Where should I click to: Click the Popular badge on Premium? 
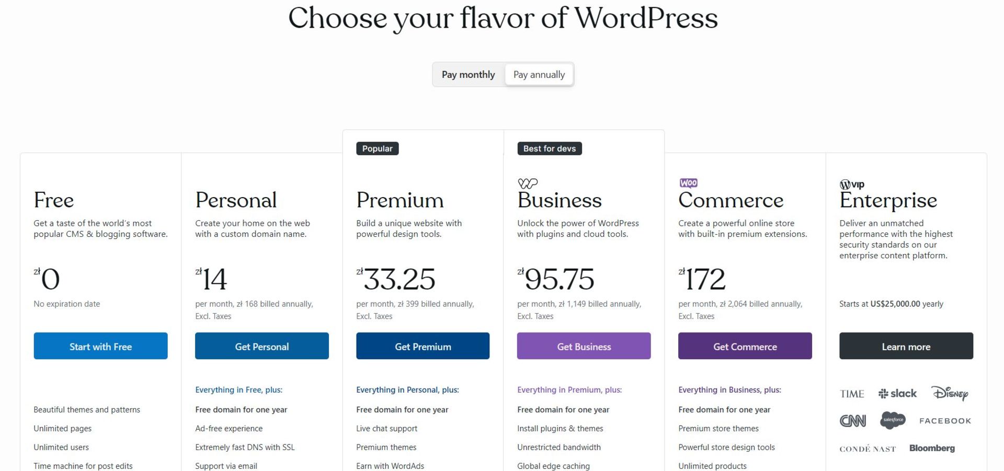tap(377, 148)
